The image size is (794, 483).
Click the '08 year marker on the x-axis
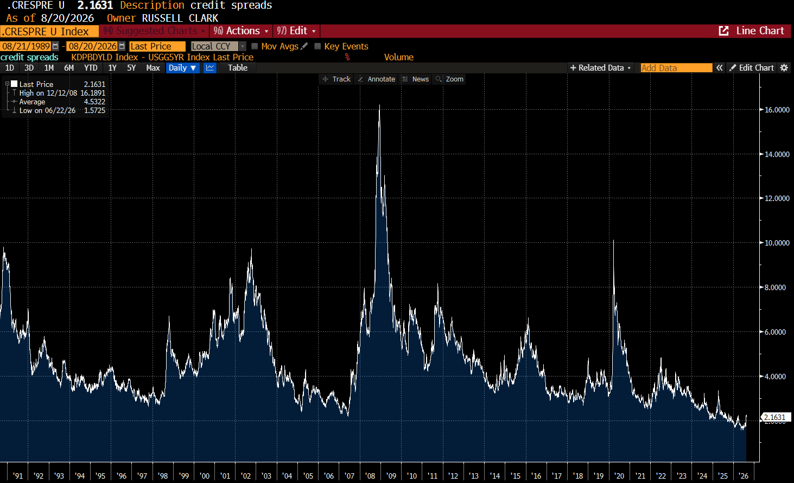tap(370, 476)
